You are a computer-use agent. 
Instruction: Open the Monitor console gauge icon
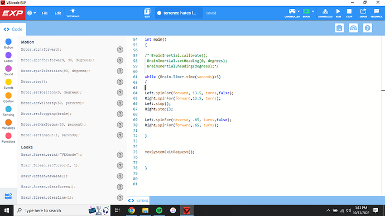pyautogui.click(x=353, y=28)
